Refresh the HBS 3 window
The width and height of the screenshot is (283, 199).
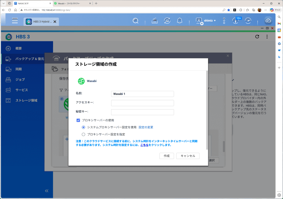[257, 37]
